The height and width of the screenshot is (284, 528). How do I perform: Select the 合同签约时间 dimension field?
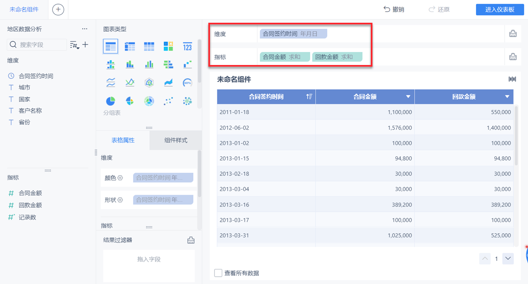point(36,76)
